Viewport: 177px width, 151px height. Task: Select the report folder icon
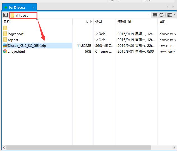[x=5, y=40]
